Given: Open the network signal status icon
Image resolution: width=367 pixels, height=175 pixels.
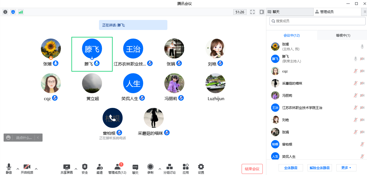Looking at the screenshot, I should (x=21, y=12).
